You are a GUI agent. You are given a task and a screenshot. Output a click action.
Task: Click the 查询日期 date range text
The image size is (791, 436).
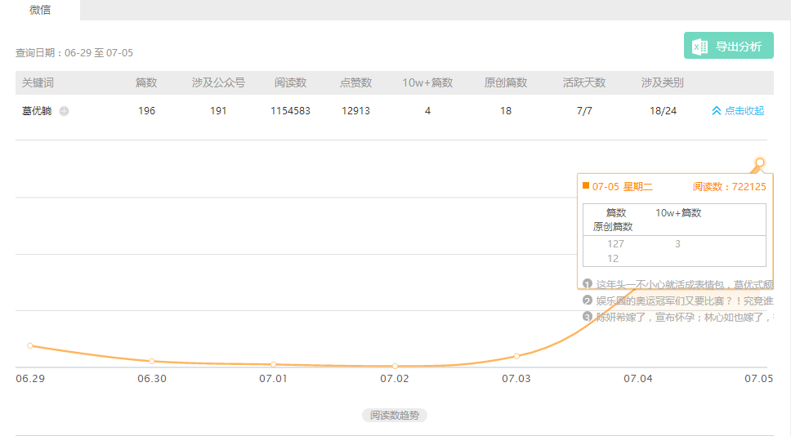74,53
